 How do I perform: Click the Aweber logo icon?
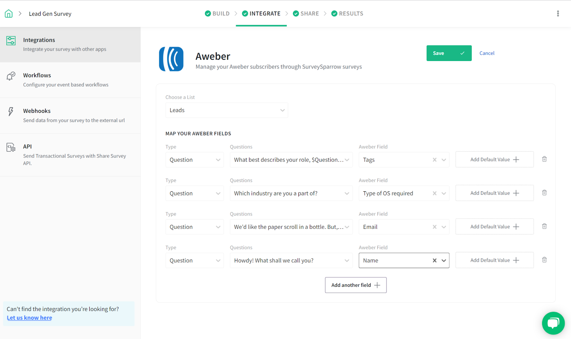171,59
